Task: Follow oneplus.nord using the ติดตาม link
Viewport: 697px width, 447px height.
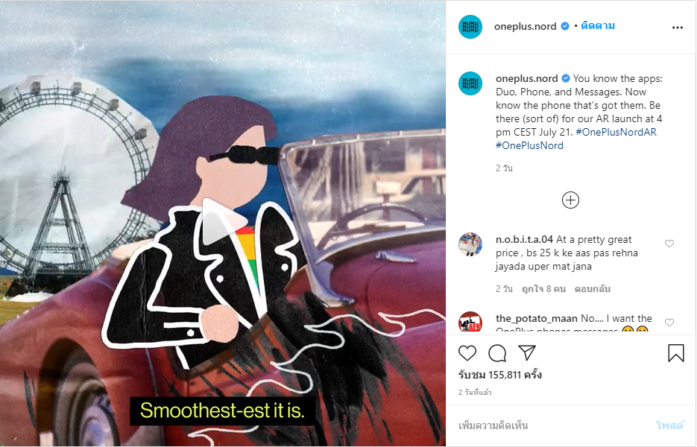Action: point(598,26)
